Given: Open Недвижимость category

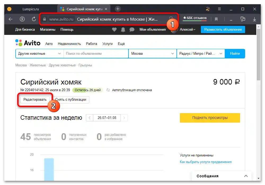Looking at the screenshot, I should [69, 44].
